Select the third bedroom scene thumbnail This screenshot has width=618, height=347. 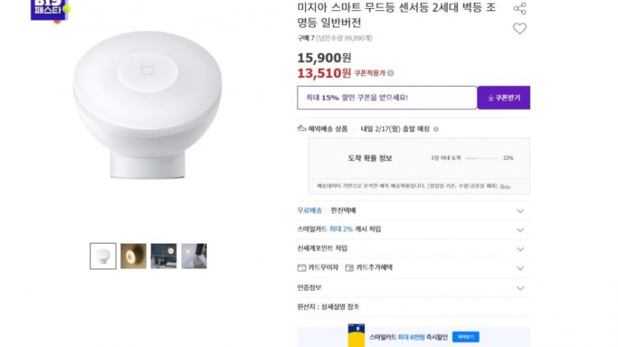point(164,256)
